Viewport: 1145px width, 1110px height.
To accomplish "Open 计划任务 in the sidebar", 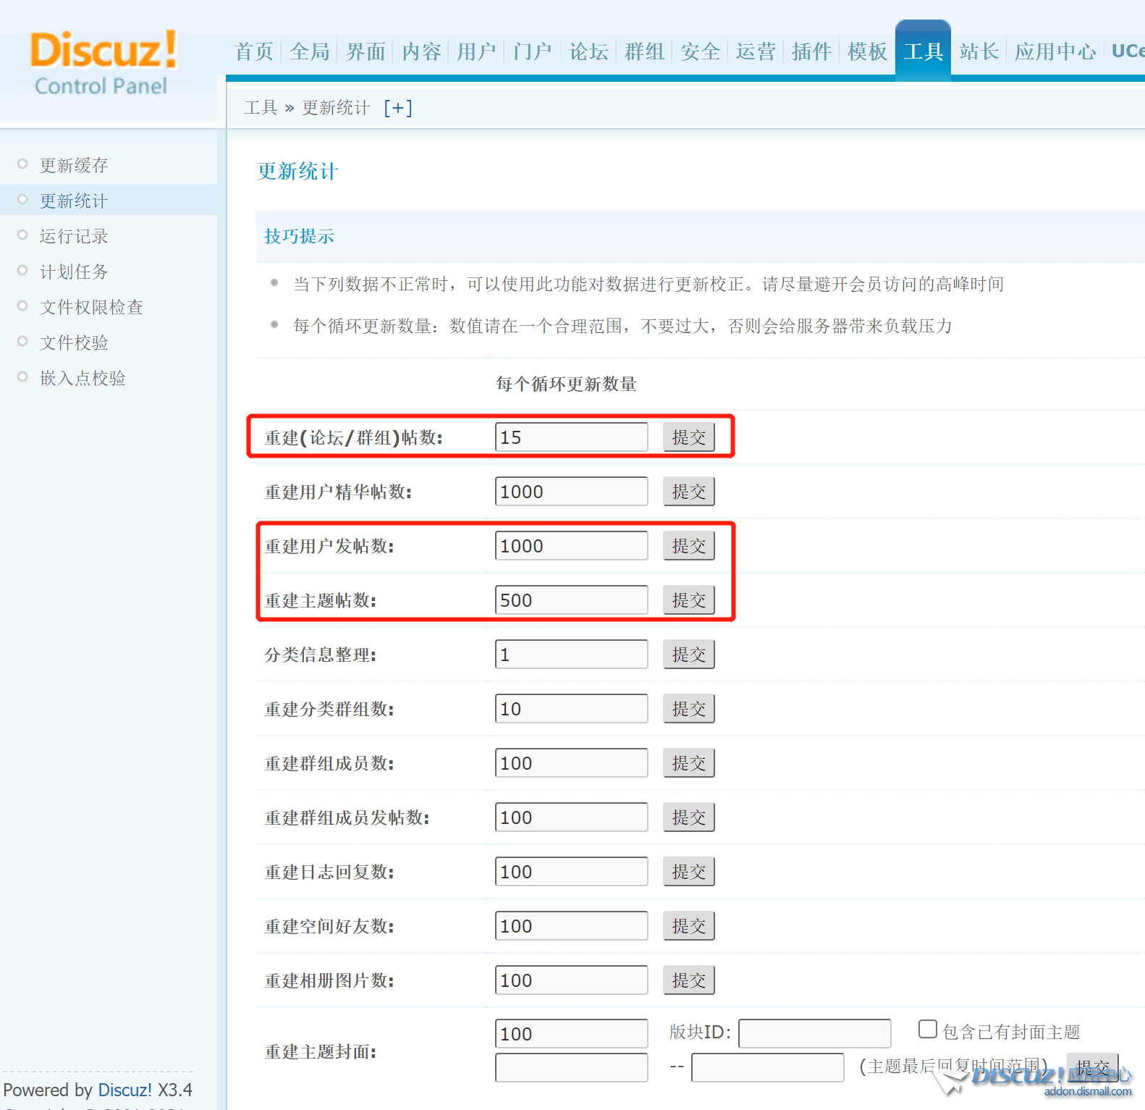I will point(74,272).
